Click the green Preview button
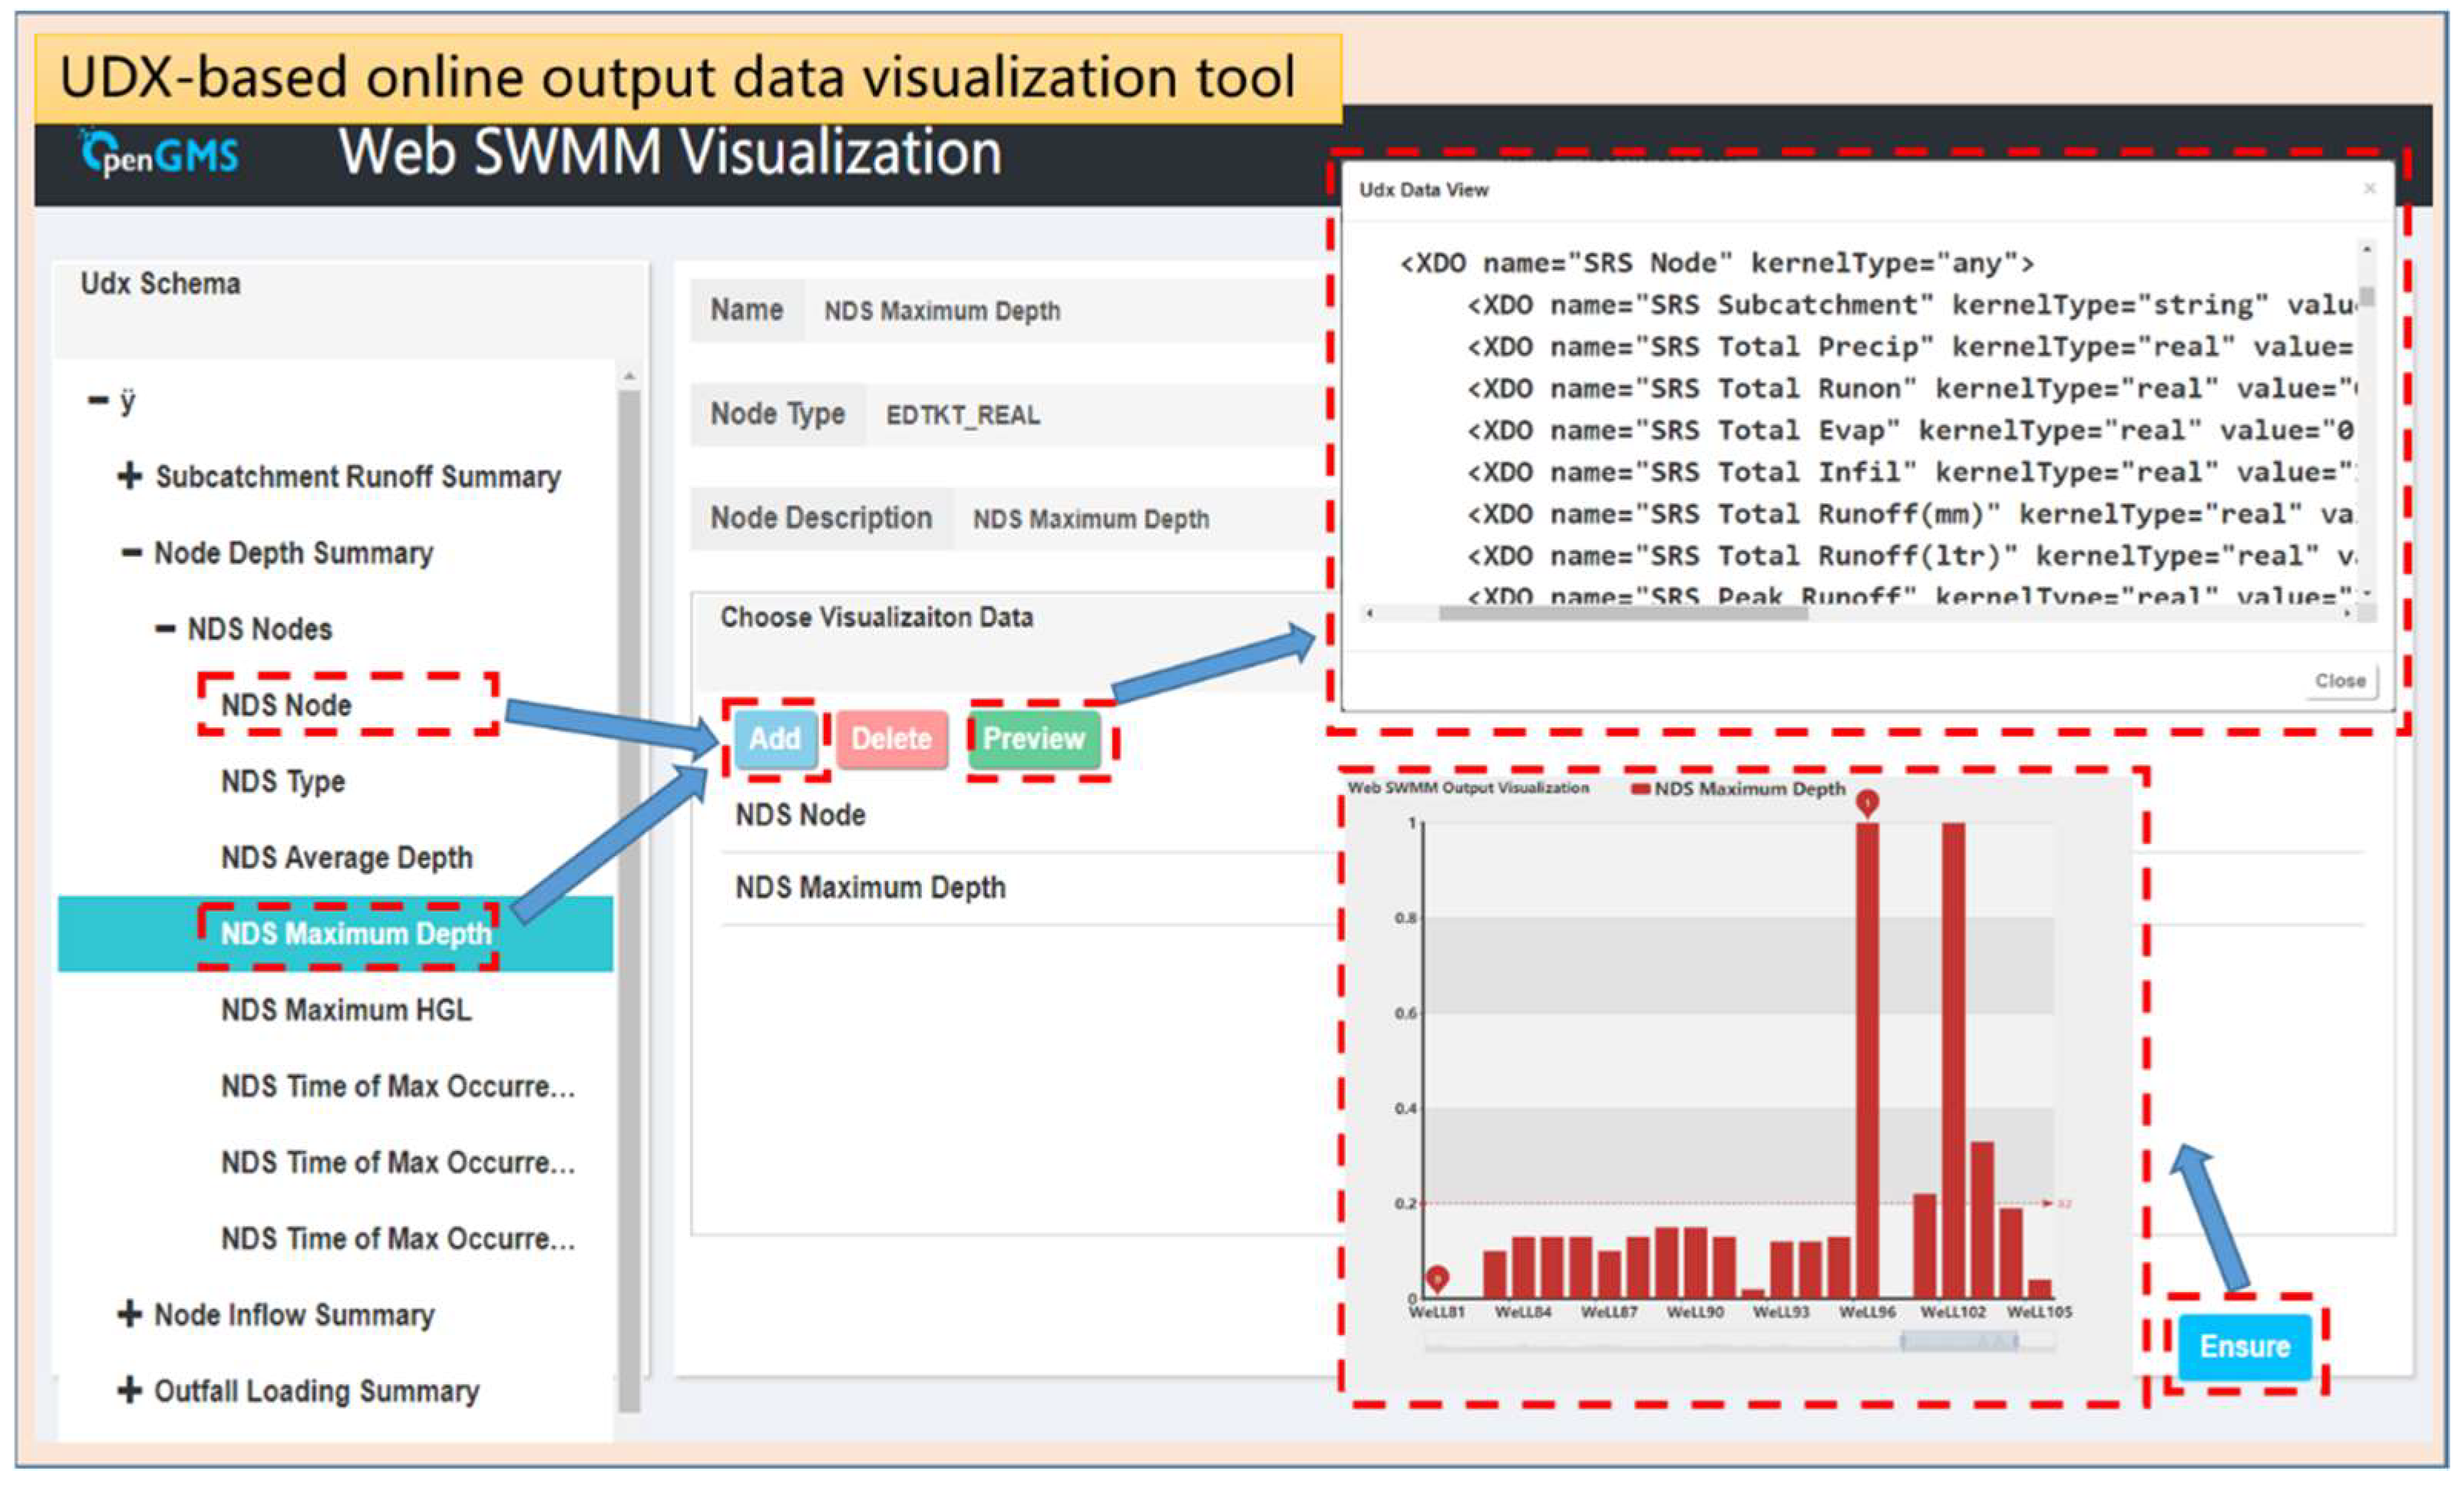2464x1487 pixels. point(1033,738)
